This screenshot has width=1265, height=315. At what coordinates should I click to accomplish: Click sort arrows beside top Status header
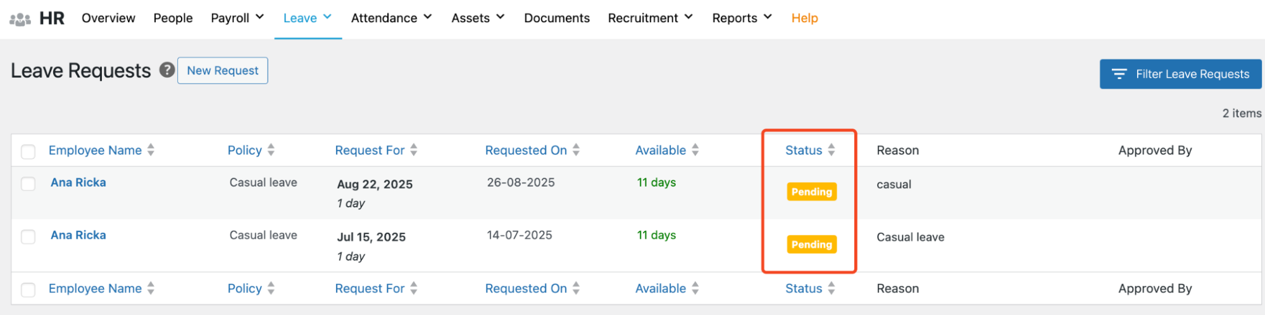tap(831, 150)
